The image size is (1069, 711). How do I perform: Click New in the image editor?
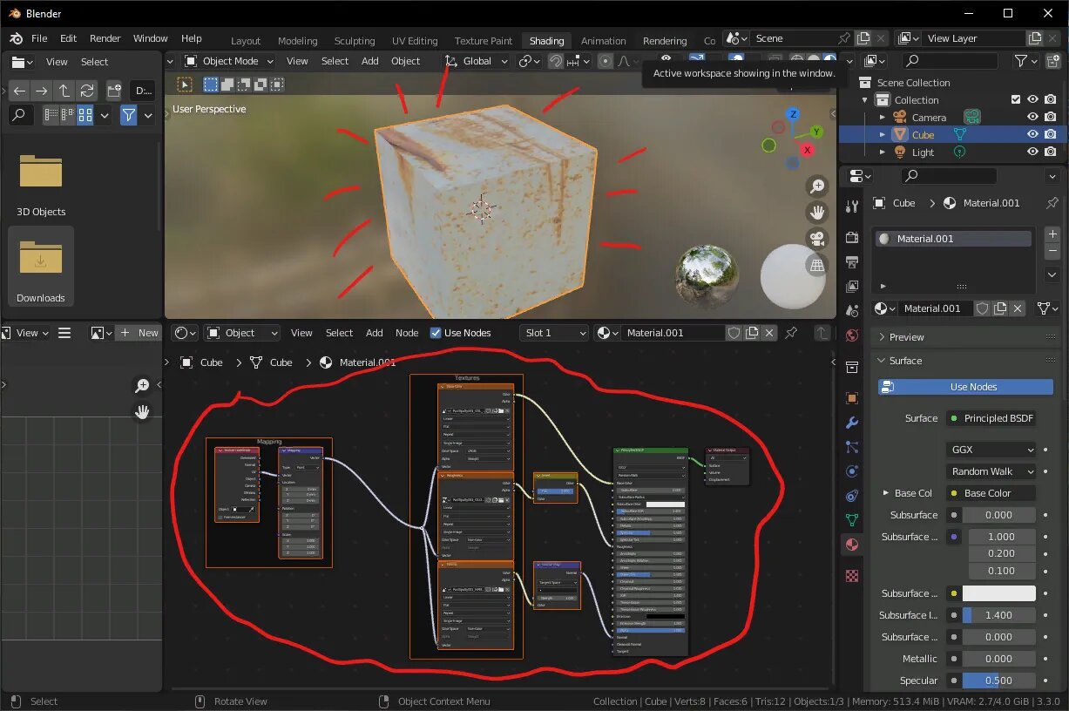pyautogui.click(x=139, y=333)
